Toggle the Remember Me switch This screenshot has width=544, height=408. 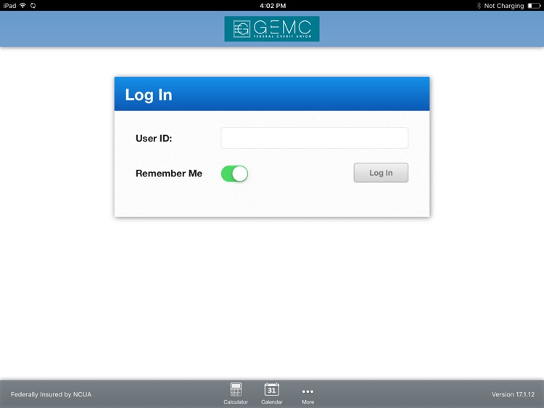coord(234,174)
